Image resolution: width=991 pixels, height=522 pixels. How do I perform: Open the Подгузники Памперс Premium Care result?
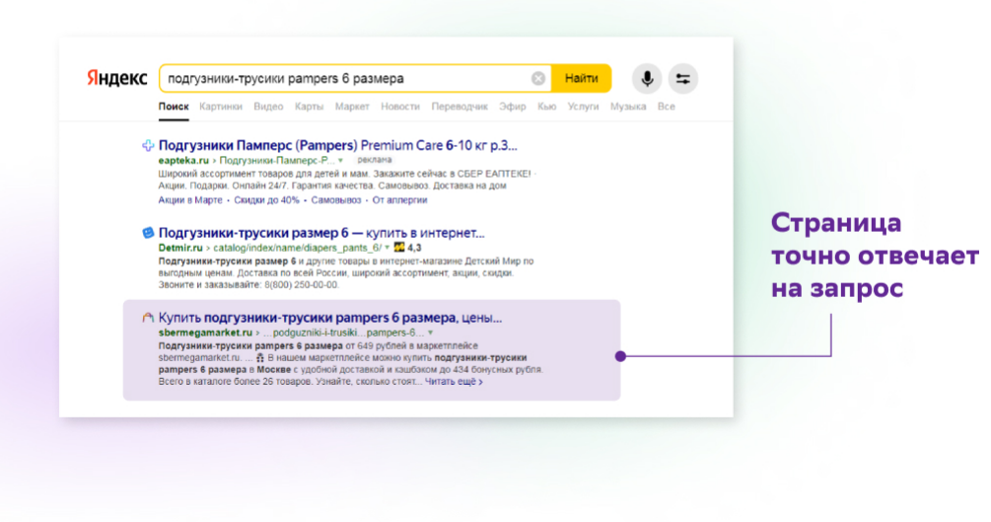pos(337,145)
